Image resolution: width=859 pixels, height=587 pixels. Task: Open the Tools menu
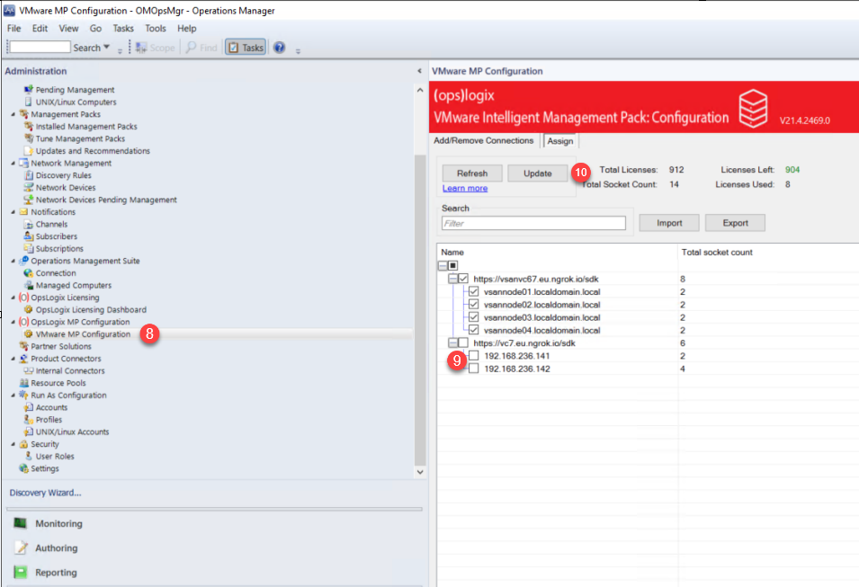coord(156,29)
